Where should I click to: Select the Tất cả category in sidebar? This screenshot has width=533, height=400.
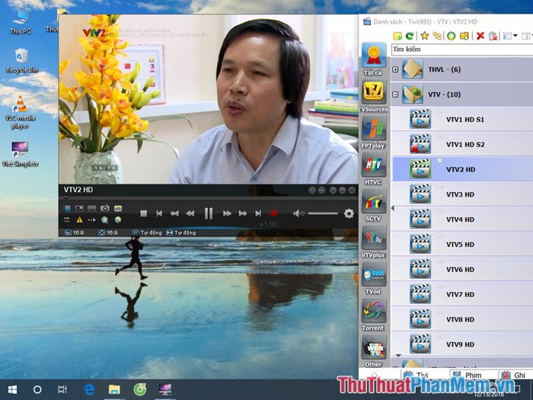(x=373, y=59)
